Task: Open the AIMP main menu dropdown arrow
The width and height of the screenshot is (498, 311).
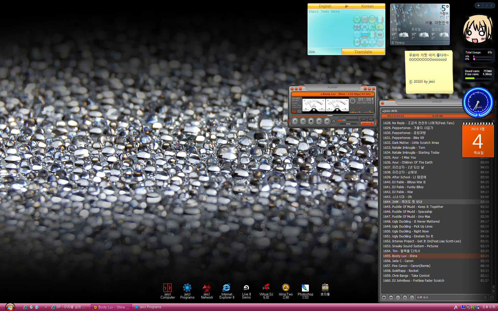Action: point(292,89)
